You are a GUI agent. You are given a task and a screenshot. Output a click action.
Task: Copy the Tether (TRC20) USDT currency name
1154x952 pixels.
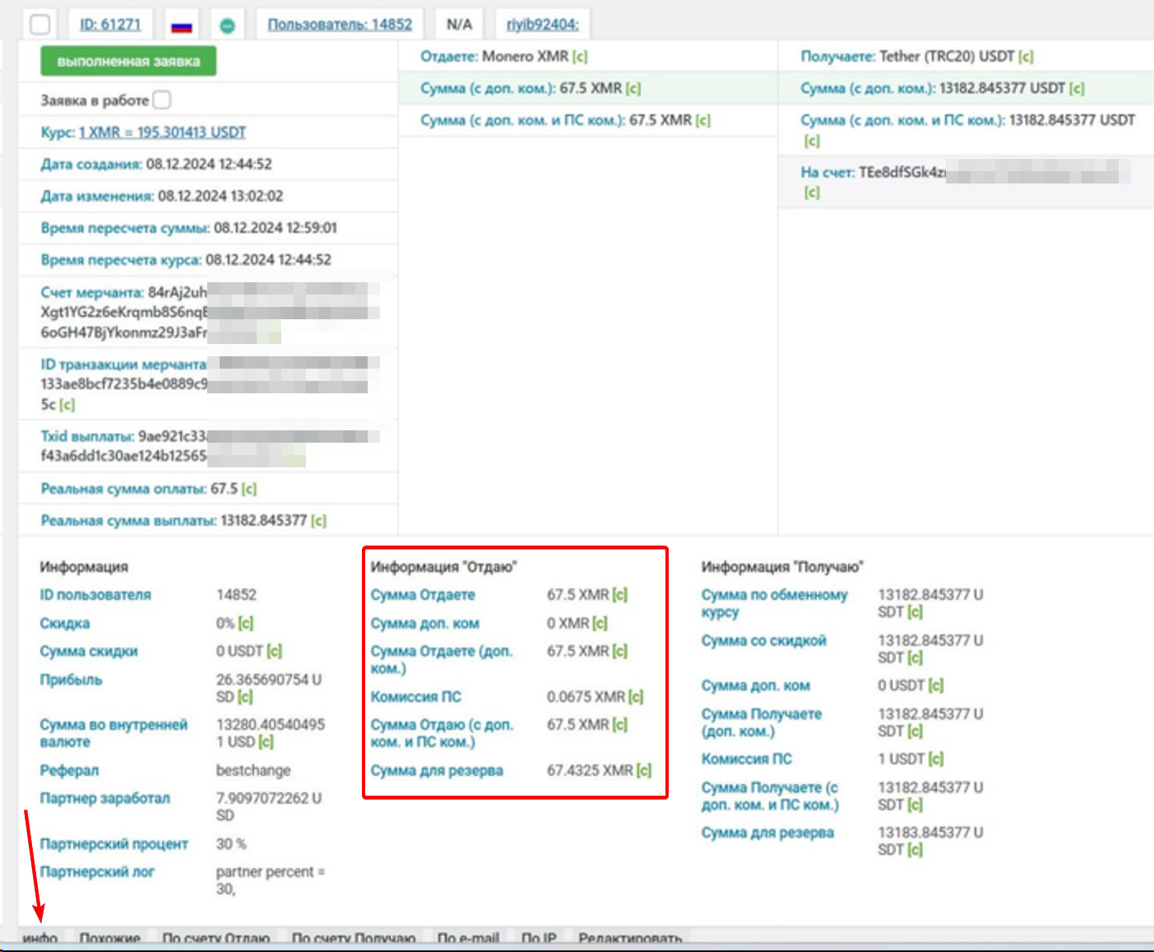pos(1026,57)
